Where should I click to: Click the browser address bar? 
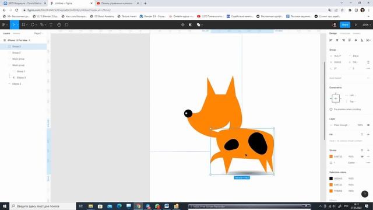(174, 10)
